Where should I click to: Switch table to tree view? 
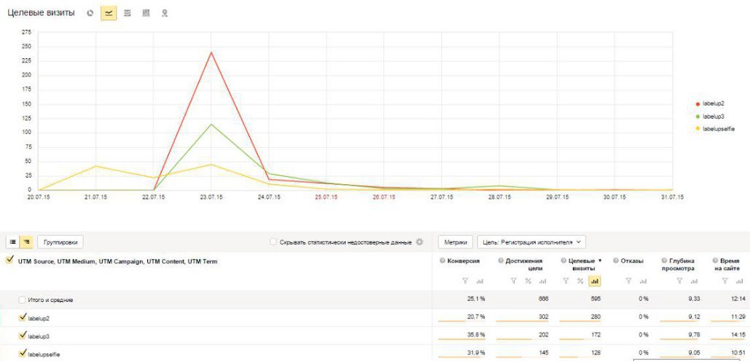coord(26,242)
